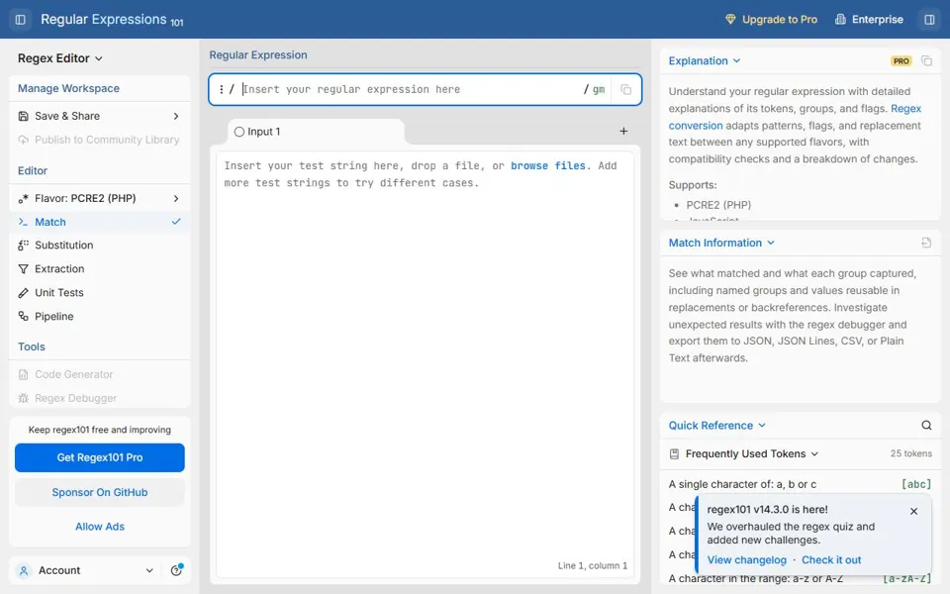The width and height of the screenshot is (950, 594).
Task: Click the Regular Expressions 101 title
Action: coord(112,20)
